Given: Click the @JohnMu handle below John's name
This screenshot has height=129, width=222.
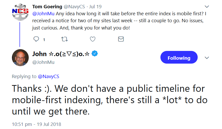Looking at the screenshot, I should coord(43,62).
